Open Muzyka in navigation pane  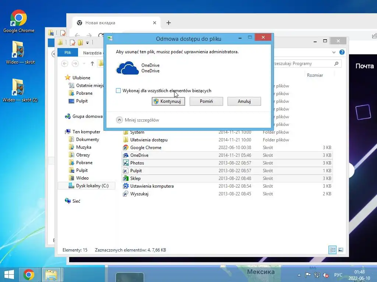pyautogui.click(x=80, y=147)
